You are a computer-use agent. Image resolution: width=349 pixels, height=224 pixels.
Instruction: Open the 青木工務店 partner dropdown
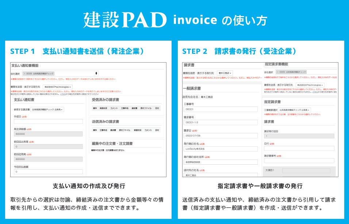225,73
